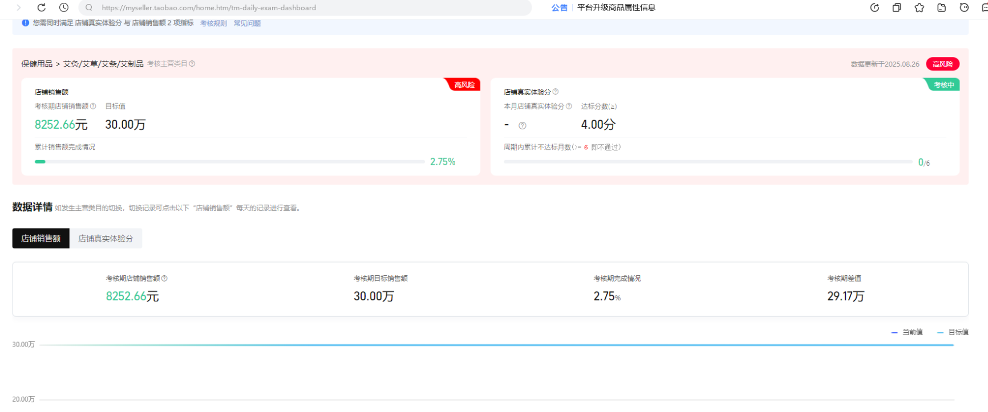Click question icon next to the dash score
The height and width of the screenshot is (412, 988).
pos(522,125)
